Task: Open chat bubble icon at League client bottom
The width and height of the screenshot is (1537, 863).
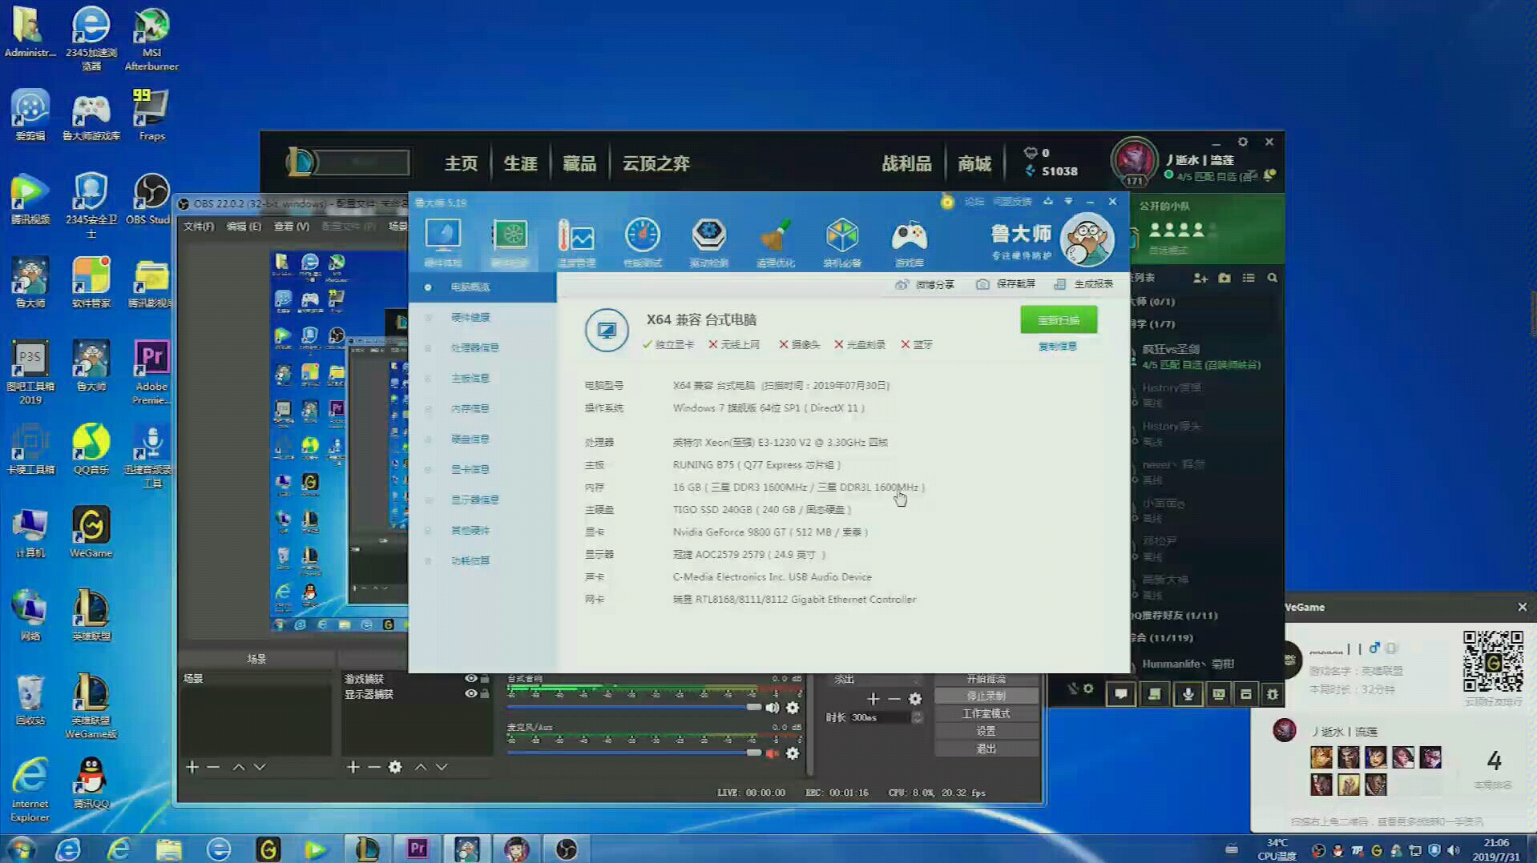Action: pos(1121,694)
